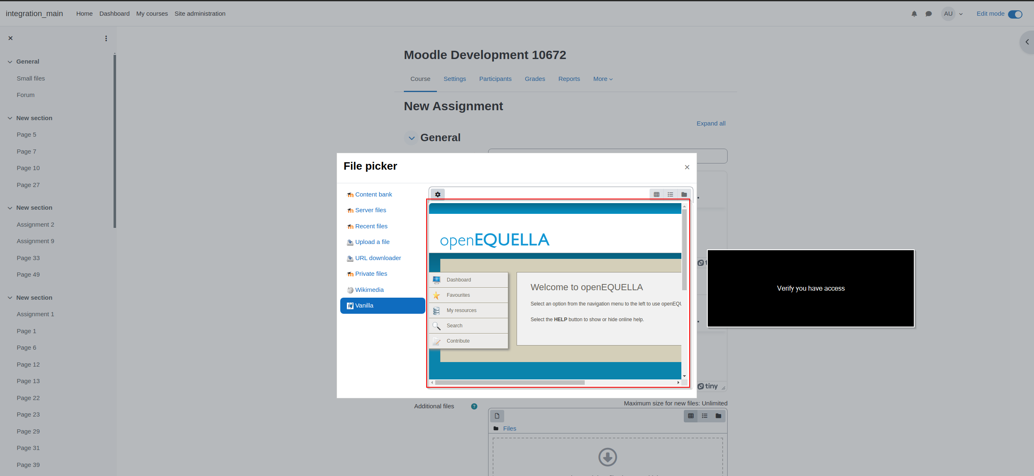The image size is (1034, 476).
Task: Open course index options kebab menu
Action: pos(106,38)
